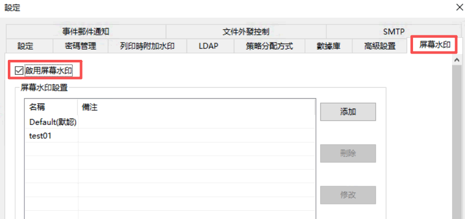Select the test01 watermark entry

click(170, 136)
